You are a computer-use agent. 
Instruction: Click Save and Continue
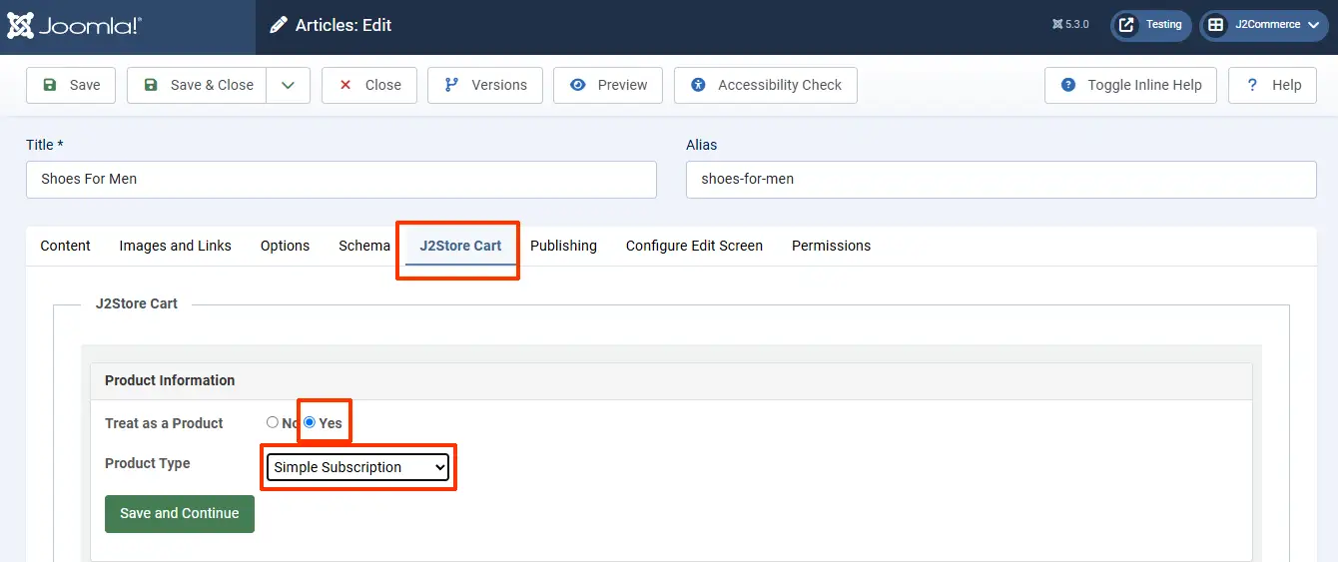(x=180, y=513)
